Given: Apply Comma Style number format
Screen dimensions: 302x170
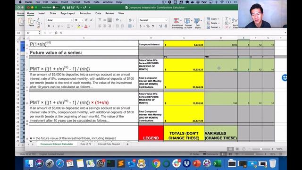Looking at the screenshot, I should [153, 26].
